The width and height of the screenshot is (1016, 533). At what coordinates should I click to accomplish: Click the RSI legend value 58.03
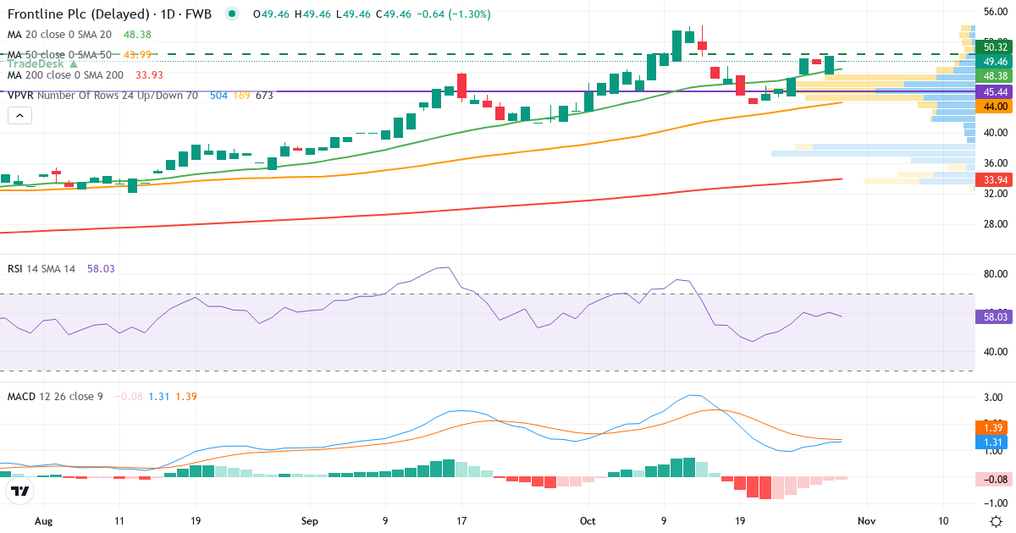click(x=101, y=268)
